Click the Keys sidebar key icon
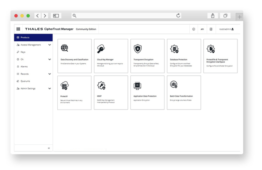The image size is (262, 170). pos(18,52)
